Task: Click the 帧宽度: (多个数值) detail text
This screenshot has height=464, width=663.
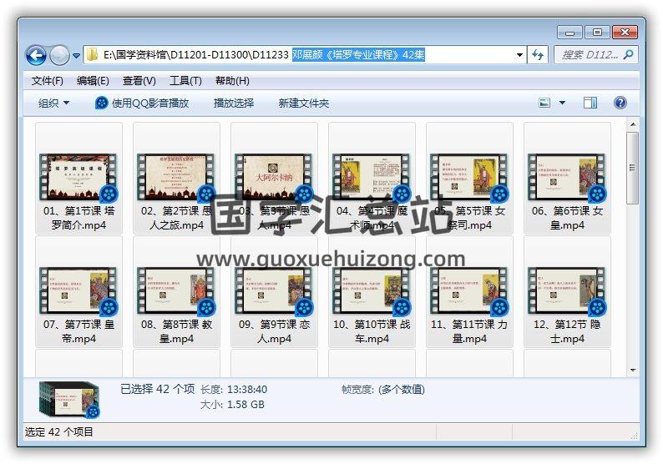Action: (x=383, y=389)
